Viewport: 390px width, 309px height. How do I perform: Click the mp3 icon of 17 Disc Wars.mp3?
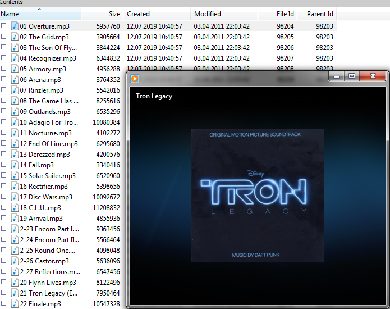(15, 197)
